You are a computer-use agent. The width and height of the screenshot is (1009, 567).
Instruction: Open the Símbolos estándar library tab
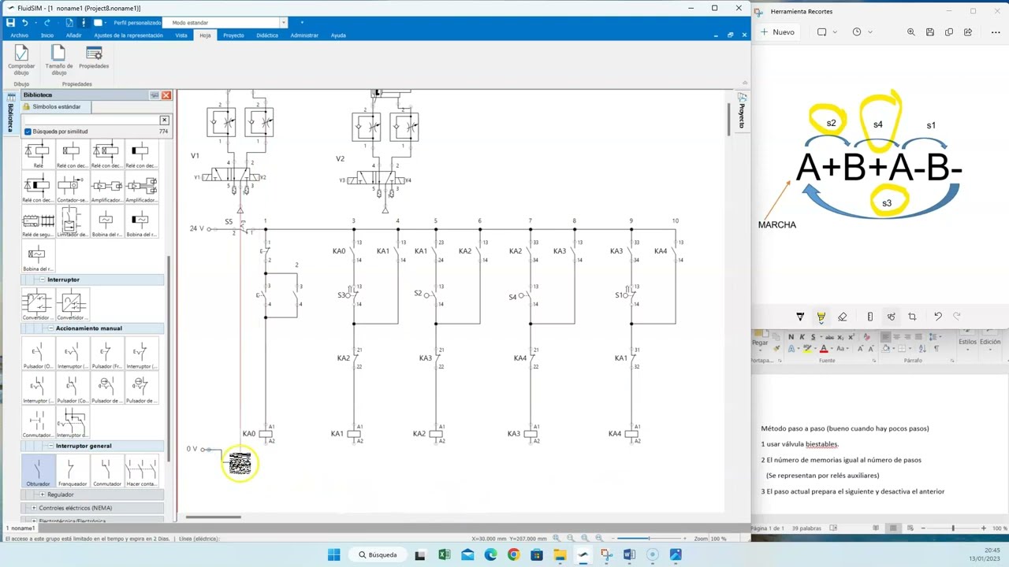[x=57, y=106]
